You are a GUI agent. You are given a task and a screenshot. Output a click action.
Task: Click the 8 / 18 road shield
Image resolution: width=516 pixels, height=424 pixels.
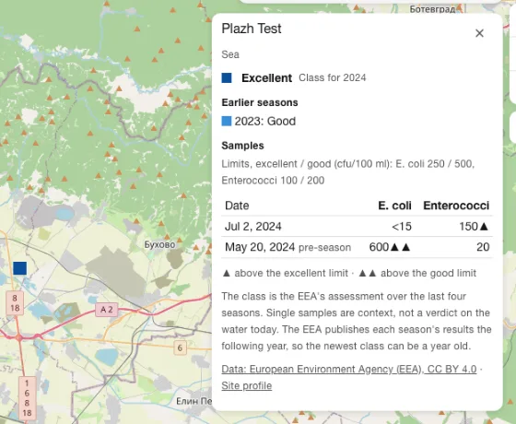point(15,303)
